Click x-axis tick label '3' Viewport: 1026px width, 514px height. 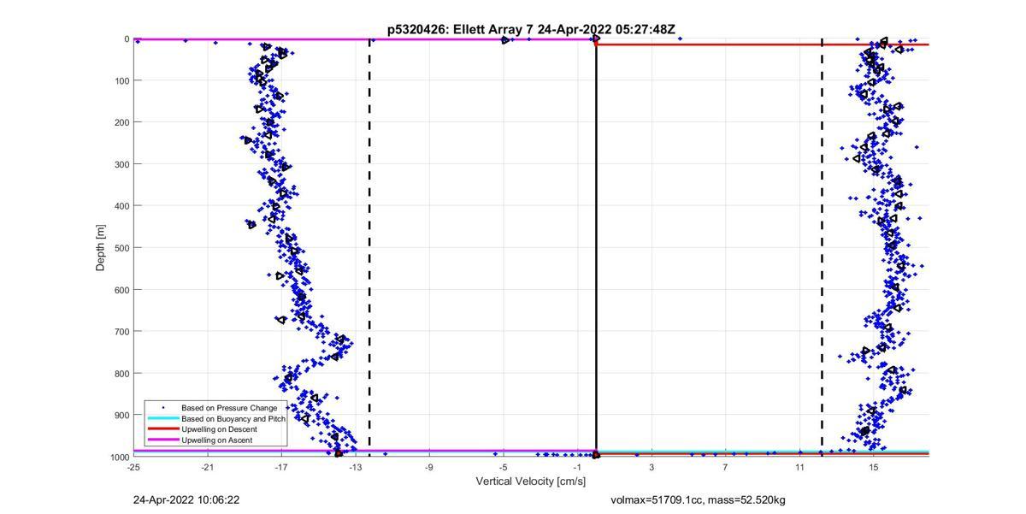coord(652,467)
